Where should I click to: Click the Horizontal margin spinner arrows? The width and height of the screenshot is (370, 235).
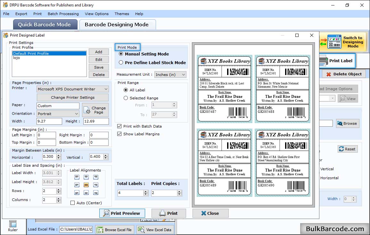59,156
